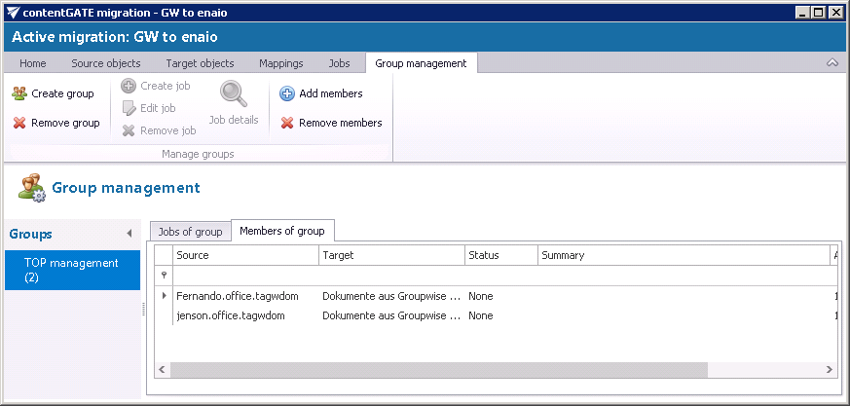Expand the Fernando.office.tagwdom row arrow
This screenshot has width=850, height=406.
click(x=164, y=295)
